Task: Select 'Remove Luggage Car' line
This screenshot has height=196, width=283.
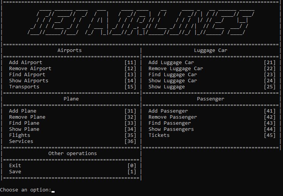Action: click(176, 69)
